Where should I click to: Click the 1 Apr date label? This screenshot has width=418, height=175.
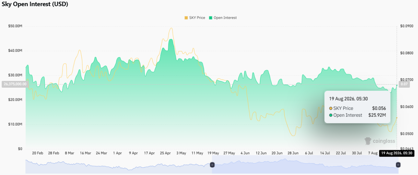tap(117, 153)
